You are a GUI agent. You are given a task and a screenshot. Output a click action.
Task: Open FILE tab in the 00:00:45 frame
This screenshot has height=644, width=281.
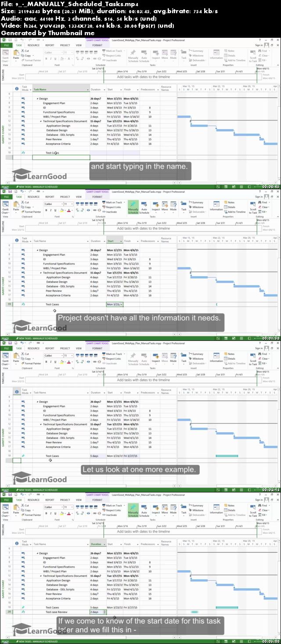pyautogui.click(x=6, y=45)
